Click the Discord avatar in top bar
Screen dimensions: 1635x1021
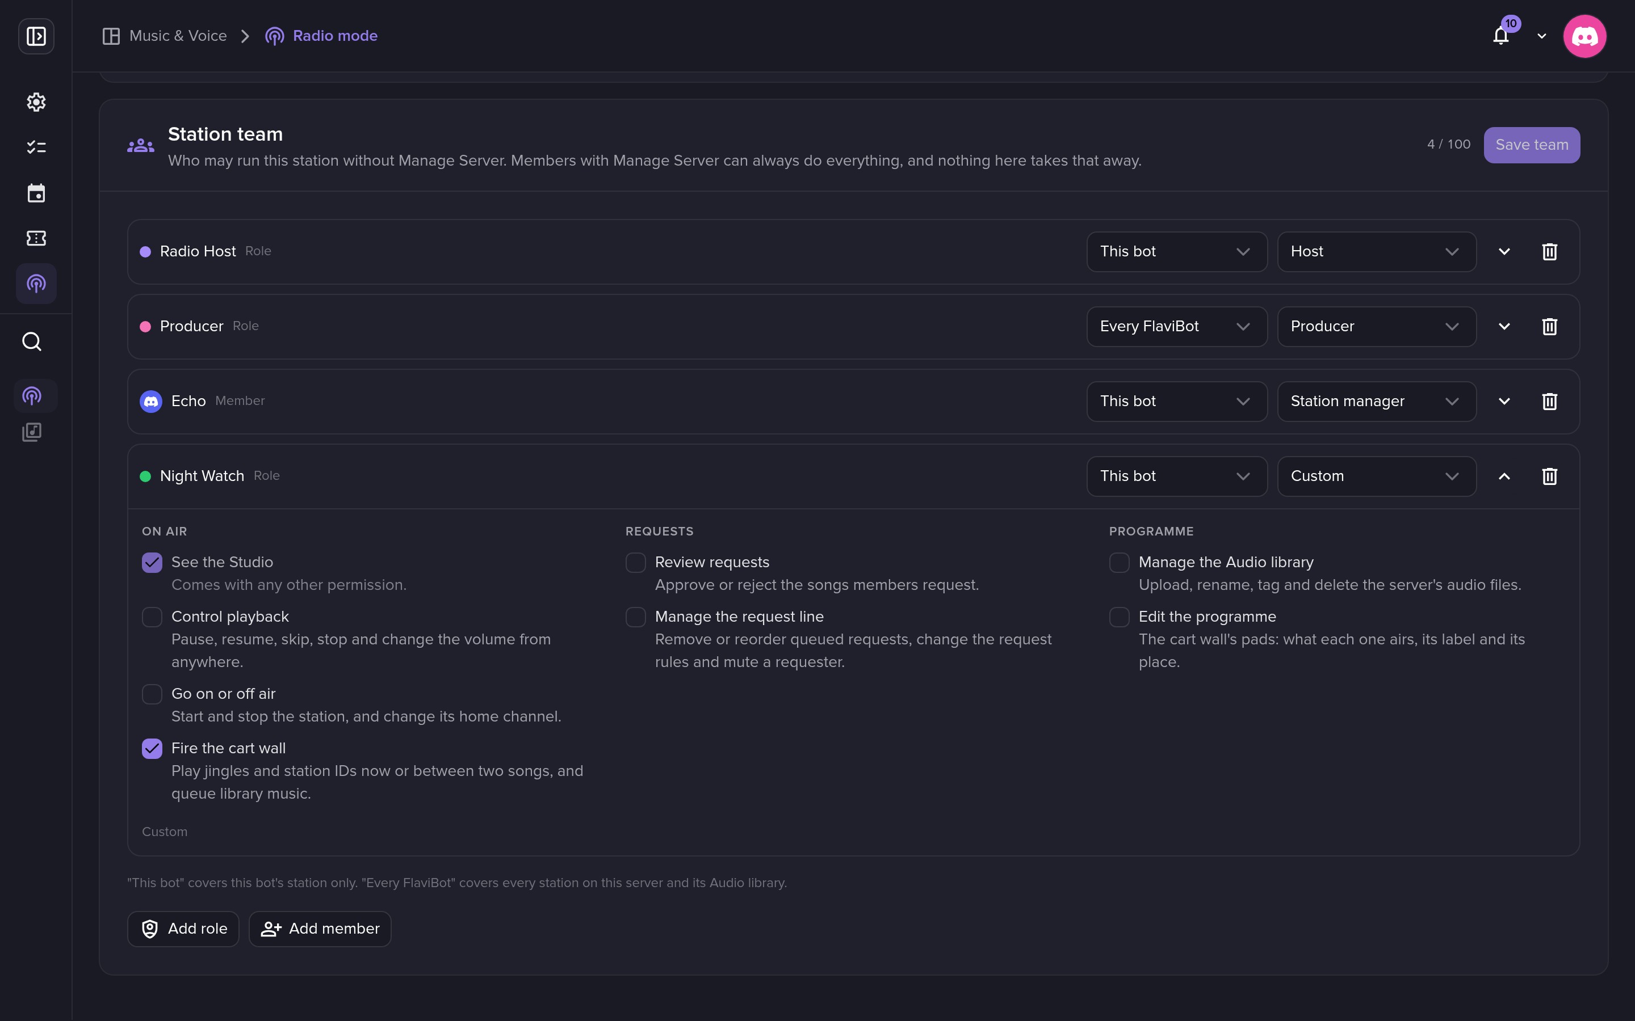click(1584, 36)
